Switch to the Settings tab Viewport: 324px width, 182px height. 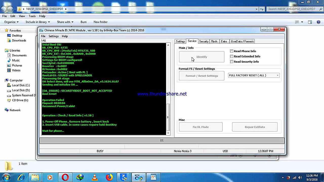(180, 41)
